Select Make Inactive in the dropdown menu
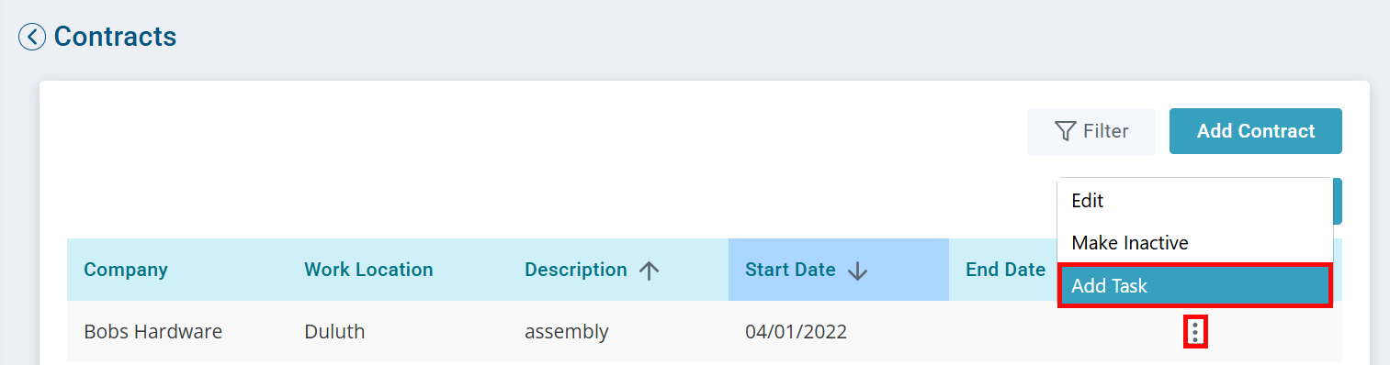 (1194, 243)
